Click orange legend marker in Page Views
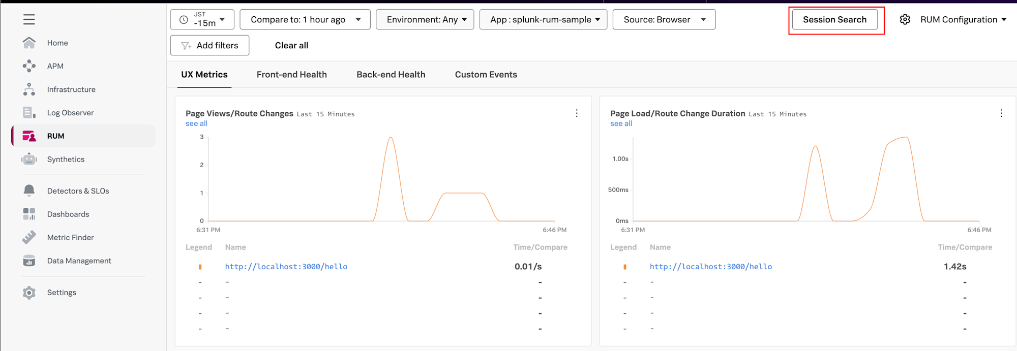Screen dimensions: 1017x351 pyautogui.click(x=200, y=267)
